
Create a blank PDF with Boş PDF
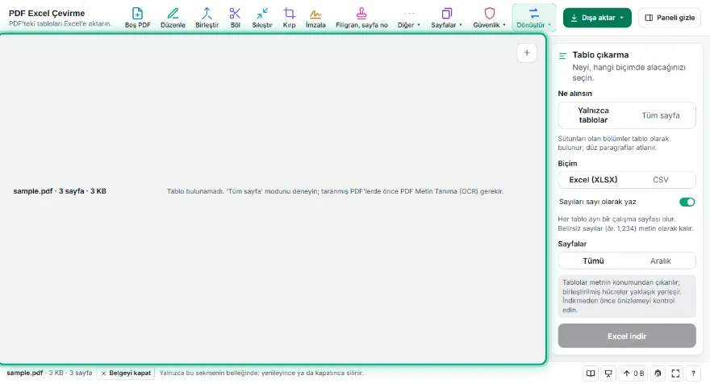click(138, 18)
